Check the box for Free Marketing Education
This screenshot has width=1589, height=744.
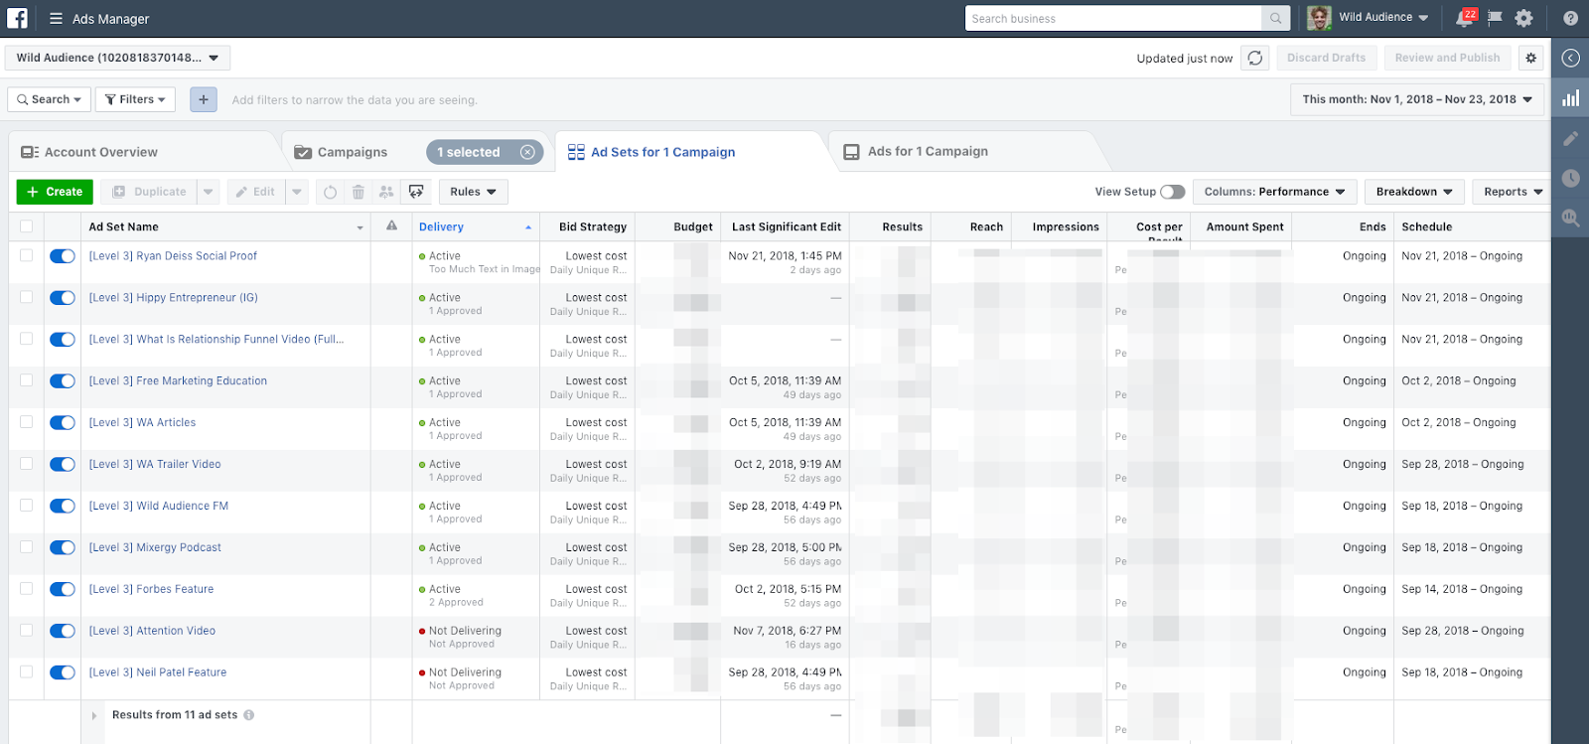pyautogui.click(x=26, y=380)
